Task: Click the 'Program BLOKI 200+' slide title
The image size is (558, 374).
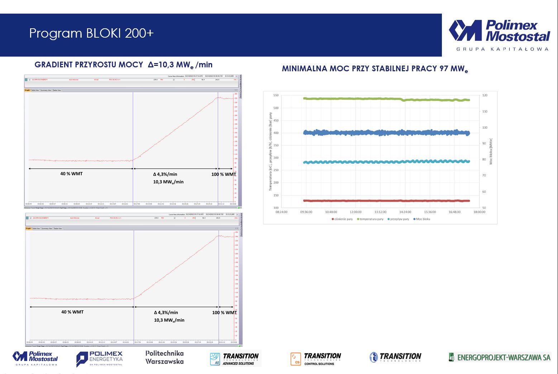Action: pos(91,33)
